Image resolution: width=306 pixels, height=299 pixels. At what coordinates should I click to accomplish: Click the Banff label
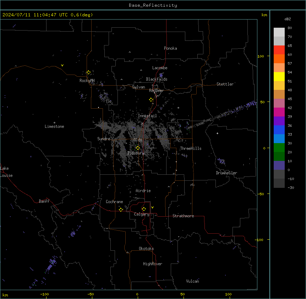coord(44,201)
